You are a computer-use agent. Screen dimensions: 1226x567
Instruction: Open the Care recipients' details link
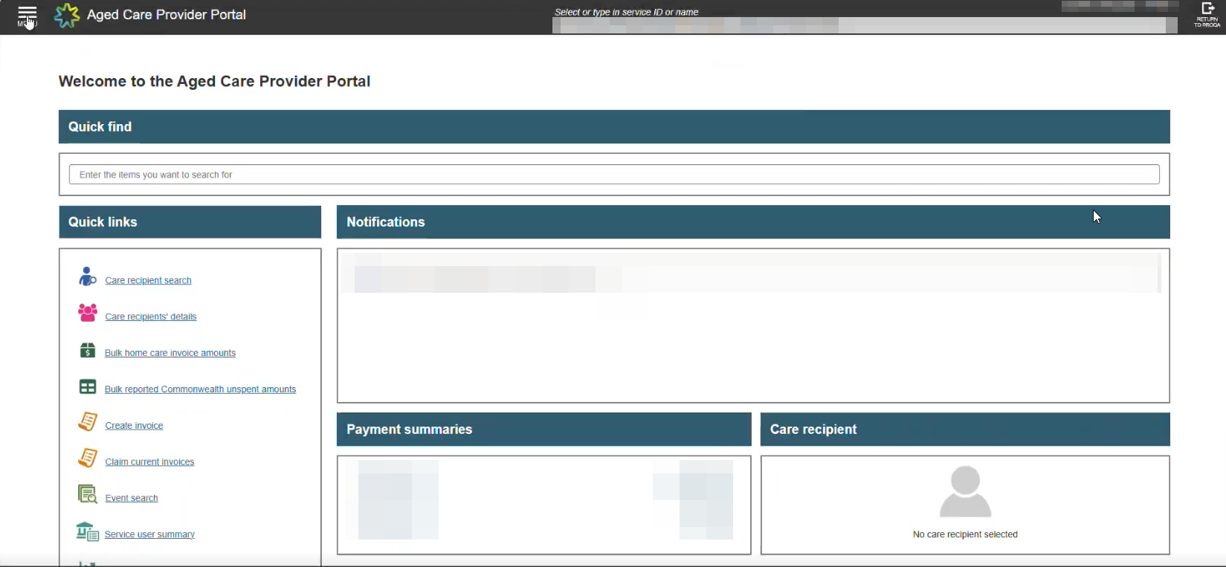(151, 317)
